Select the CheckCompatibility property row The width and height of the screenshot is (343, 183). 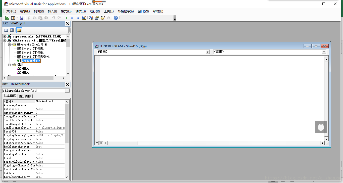click(34, 124)
